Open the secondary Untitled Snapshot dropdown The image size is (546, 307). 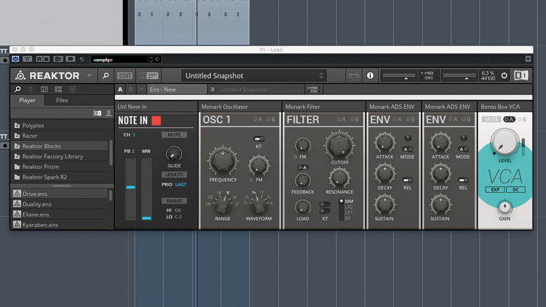click(260, 89)
